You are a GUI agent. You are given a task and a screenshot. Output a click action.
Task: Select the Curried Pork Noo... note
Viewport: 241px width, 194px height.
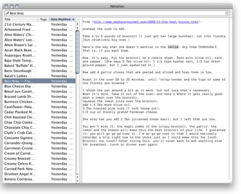(x=39, y=169)
